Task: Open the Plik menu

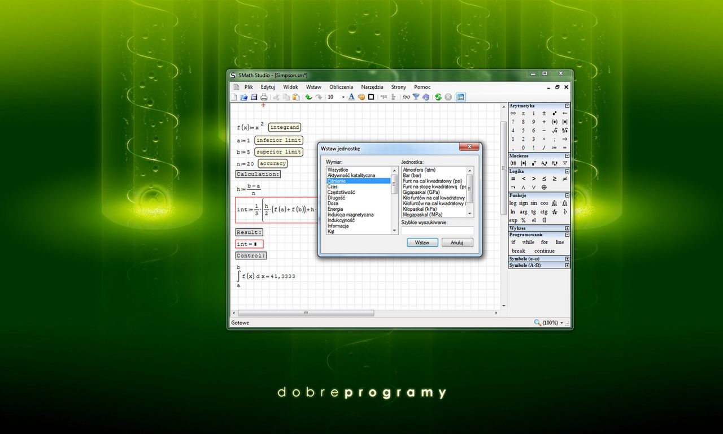Action: 249,87
